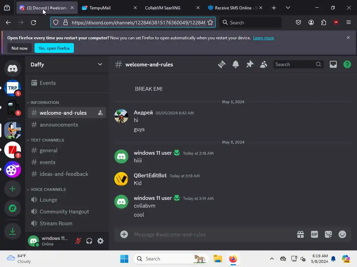Click the Download Apps arrow icon
Screen dimensions: 357x267
click(13, 231)
